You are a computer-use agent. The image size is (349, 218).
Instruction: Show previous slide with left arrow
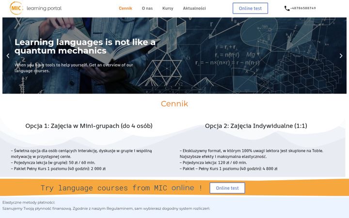(x=8, y=56)
